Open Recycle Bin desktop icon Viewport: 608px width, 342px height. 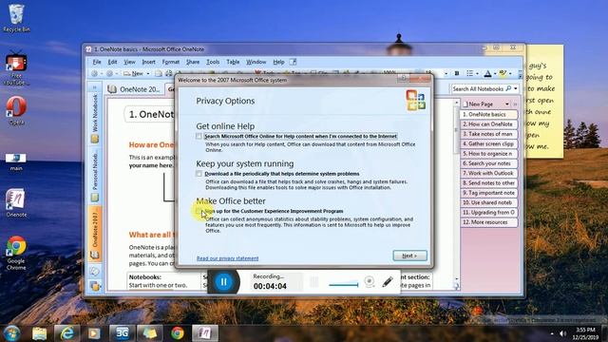16,18
